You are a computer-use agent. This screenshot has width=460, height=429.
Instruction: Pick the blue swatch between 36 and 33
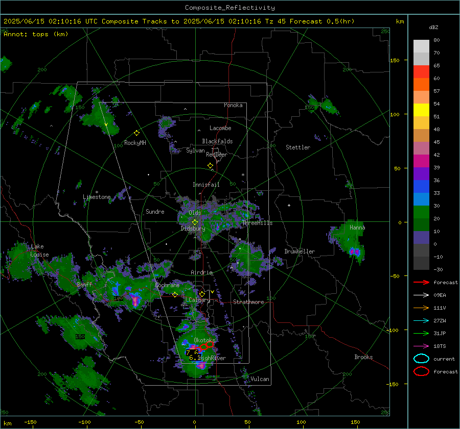(421, 187)
